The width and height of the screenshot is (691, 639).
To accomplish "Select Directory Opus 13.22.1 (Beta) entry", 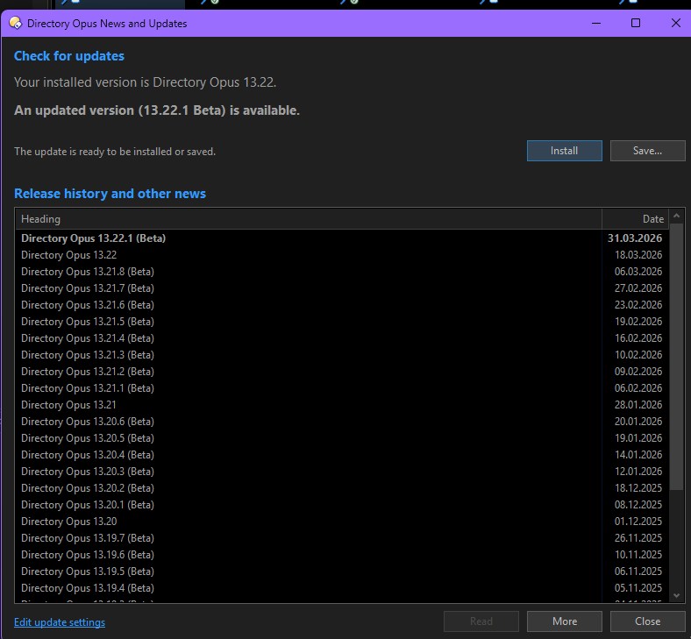I will coord(93,238).
